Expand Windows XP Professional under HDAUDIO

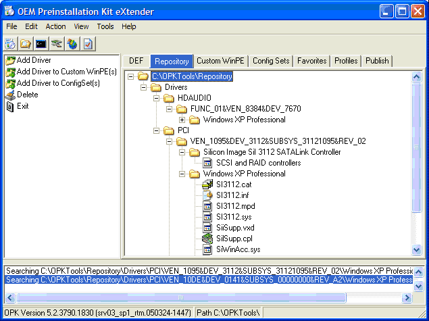(182, 120)
